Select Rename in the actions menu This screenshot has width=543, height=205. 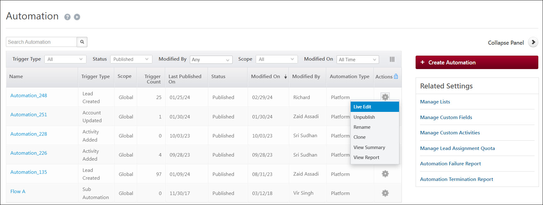[375, 127]
